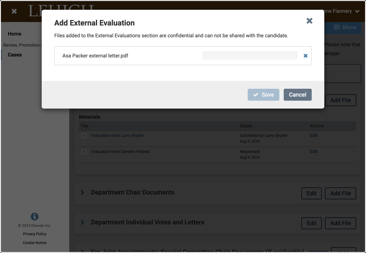Click the upload progress bar for the file
366x253 pixels.
250,55
